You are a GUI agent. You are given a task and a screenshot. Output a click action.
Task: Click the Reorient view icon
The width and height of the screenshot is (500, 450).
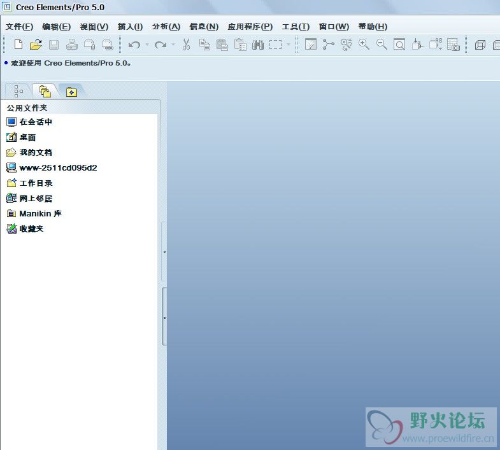point(417,45)
